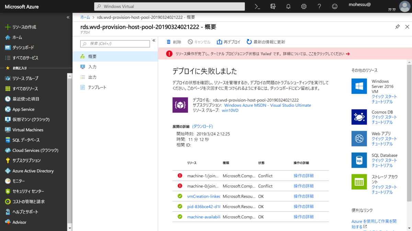Open SQL データベース in the sidebar
412x231 pixels.
click(x=26, y=140)
